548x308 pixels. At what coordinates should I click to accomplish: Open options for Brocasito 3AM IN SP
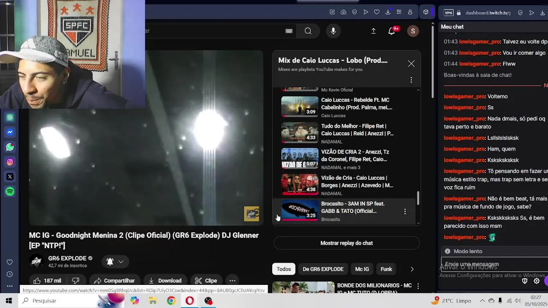(x=405, y=211)
